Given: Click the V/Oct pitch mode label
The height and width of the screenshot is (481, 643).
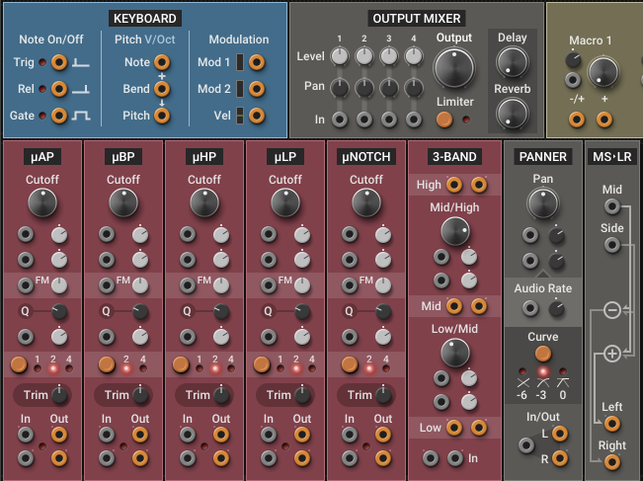Looking at the screenshot, I should 170,40.
